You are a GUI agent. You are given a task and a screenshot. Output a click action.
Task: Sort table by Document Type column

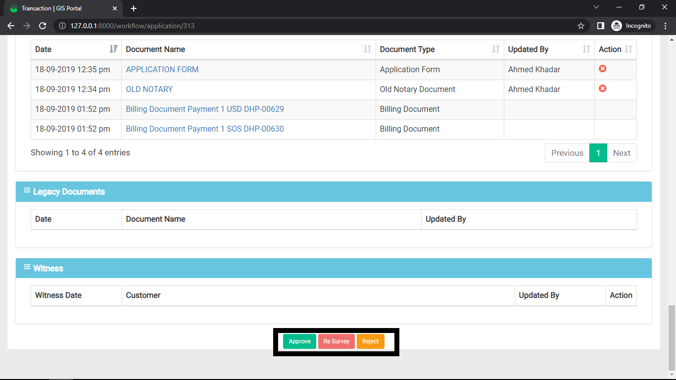[439, 49]
